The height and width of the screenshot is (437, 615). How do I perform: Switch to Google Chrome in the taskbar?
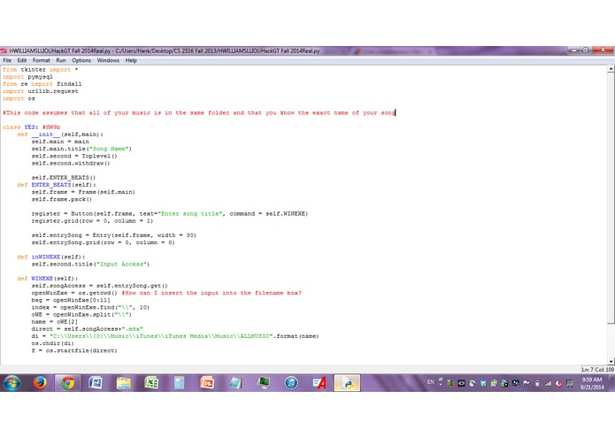pyautogui.click(x=67, y=382)
